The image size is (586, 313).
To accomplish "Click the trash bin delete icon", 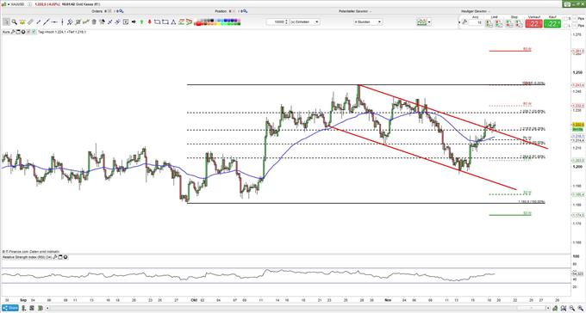I will pyautogui.click(x=94, y=22).
